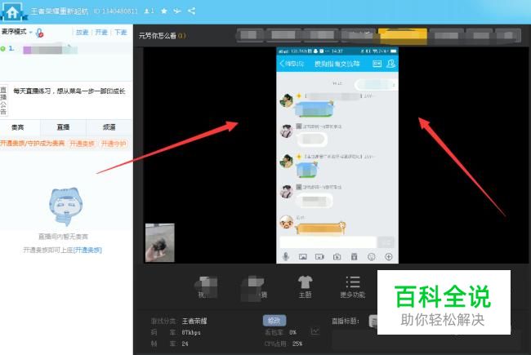
Task: Click the first blue chat bubble message
Action: click(x=314, y=109)
